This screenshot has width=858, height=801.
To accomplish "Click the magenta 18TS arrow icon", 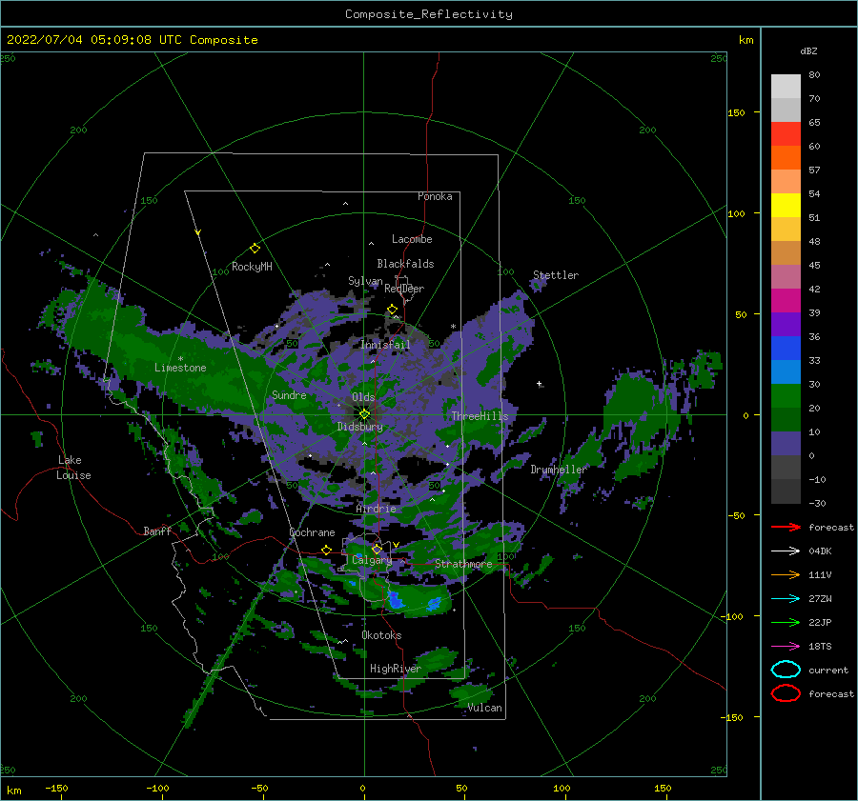I will pyautogui.click(x=786, y=647).
